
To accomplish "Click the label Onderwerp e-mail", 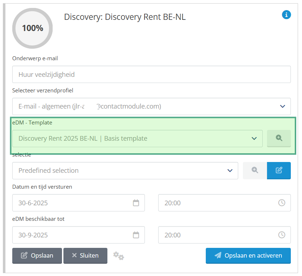I will pyautogui.click(x=35, y=58).
